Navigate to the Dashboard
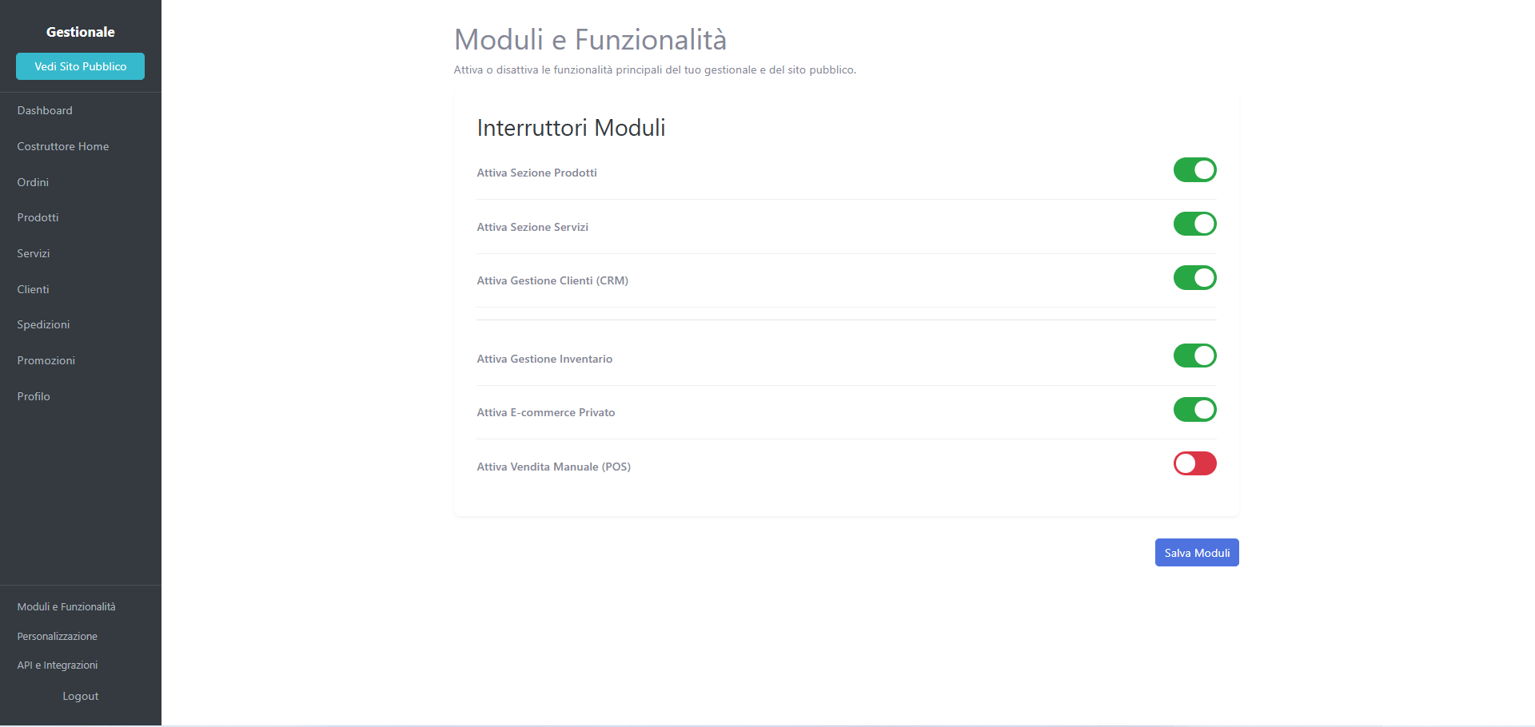1535x727 pixels. 45,110
